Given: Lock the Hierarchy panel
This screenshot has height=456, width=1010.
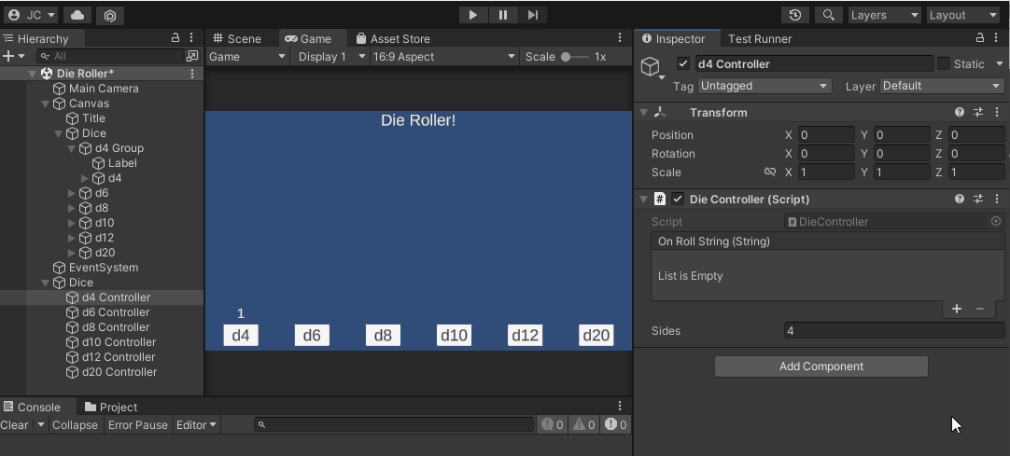Looking at the screenshot, I should (x=175, y=38).
